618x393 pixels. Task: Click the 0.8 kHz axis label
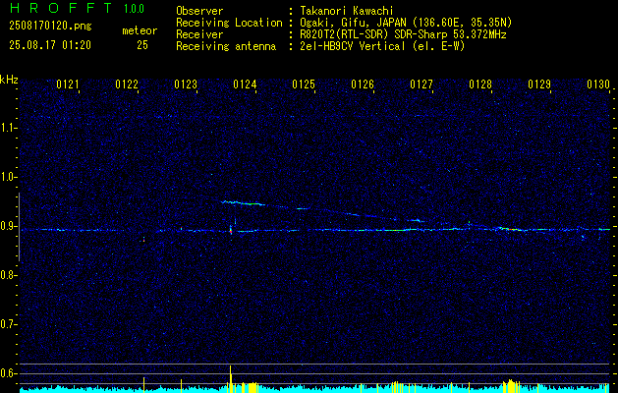click(x=8, y=275)
